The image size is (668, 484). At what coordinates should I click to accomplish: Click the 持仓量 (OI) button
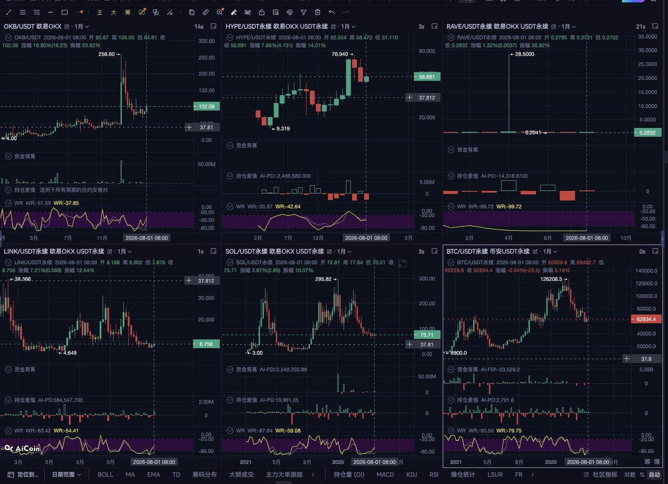click(349, 475)
